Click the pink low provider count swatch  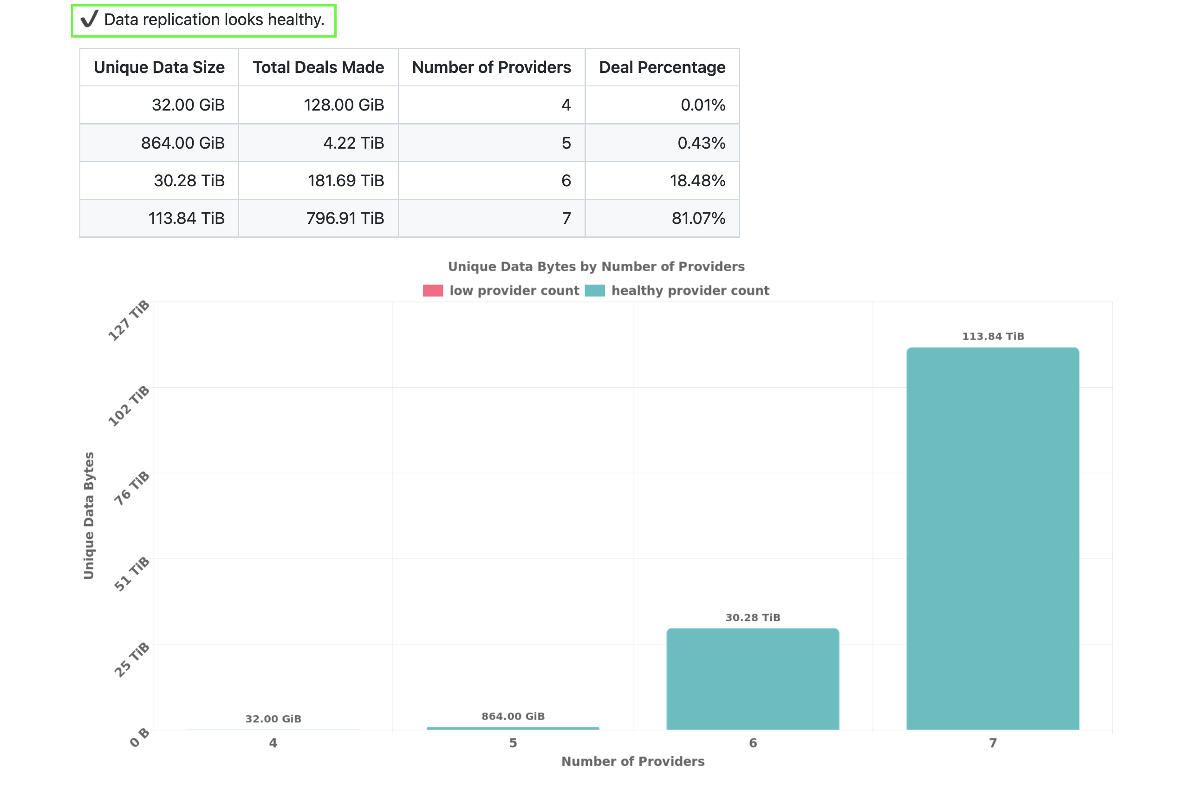(x=432, y=290)
